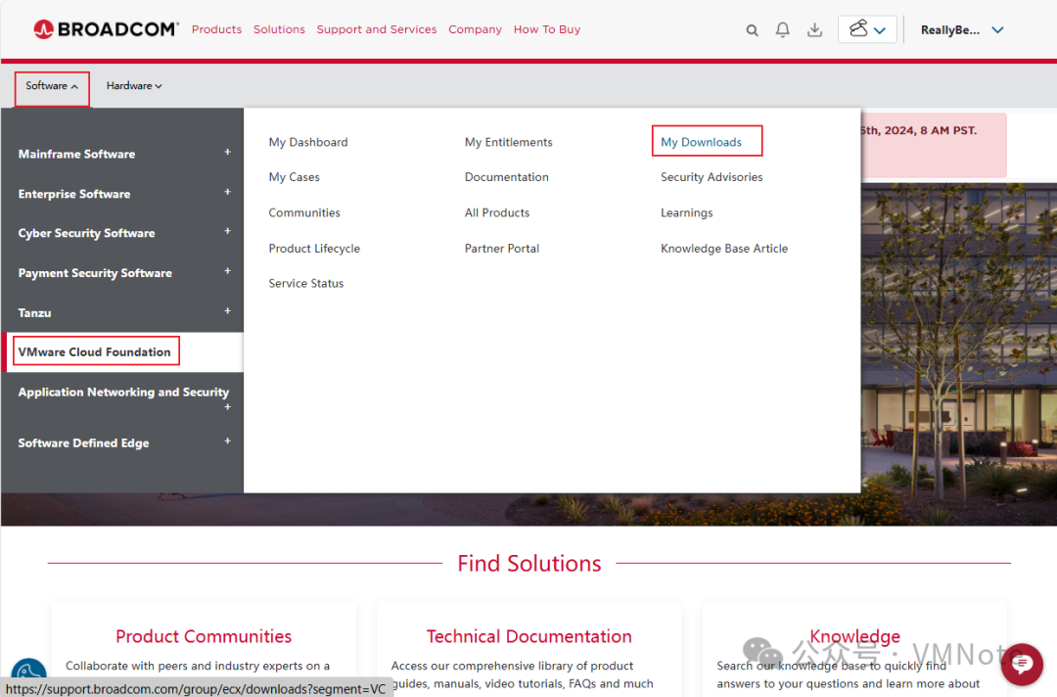This screenshot has width=1057, height=697.
Task: Open Partner Portal link
Action: 501,249
